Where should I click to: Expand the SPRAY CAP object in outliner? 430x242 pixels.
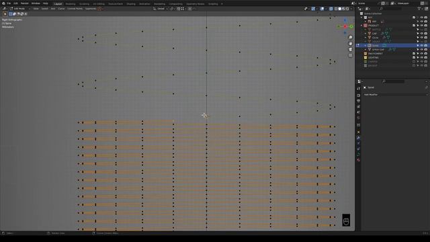[365, 50]
